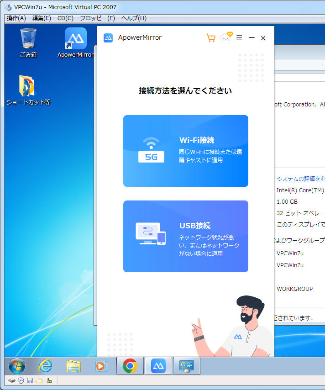Image resolution: width=325 pixels, height=390 pixels.
Task: Switch to Chrome in the taskbar
Action: coord(130,366)
